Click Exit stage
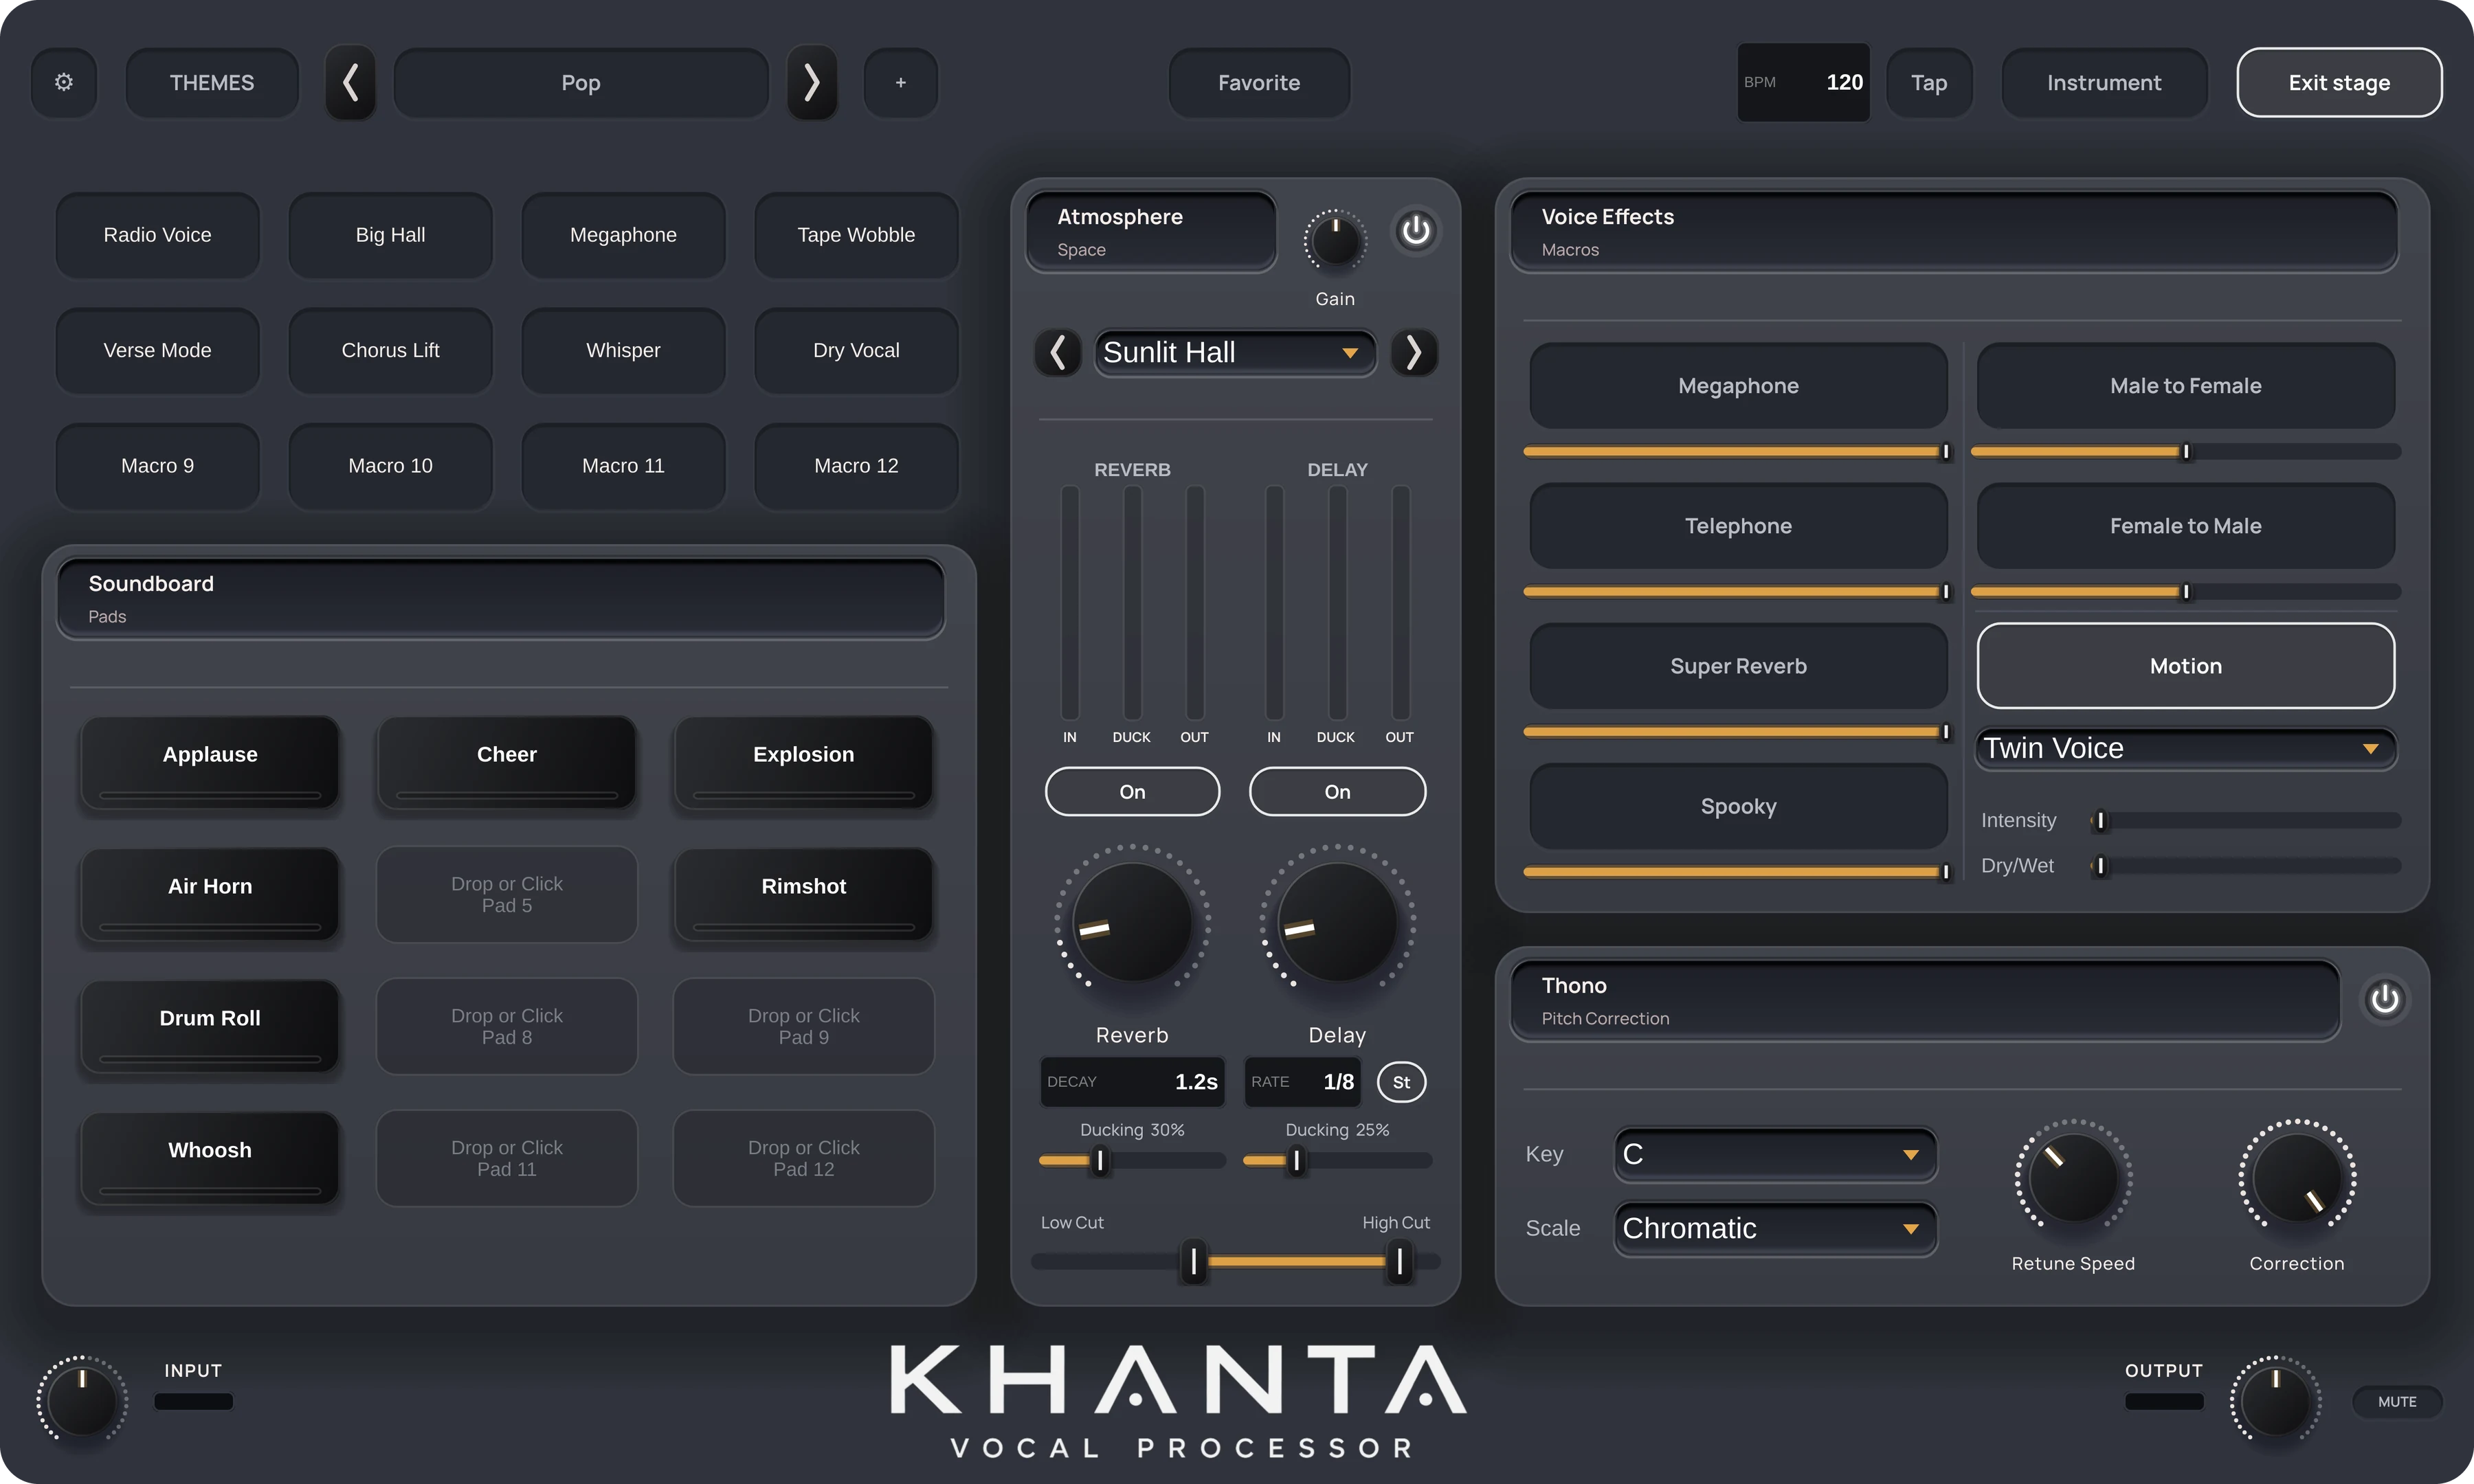The image size is (2474, 1484). click(x=2339, y=82)
